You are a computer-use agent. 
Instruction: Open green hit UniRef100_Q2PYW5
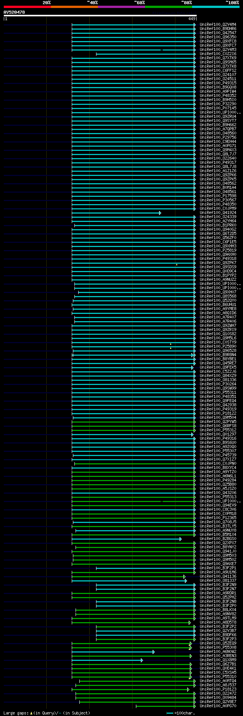pos(218,422)
